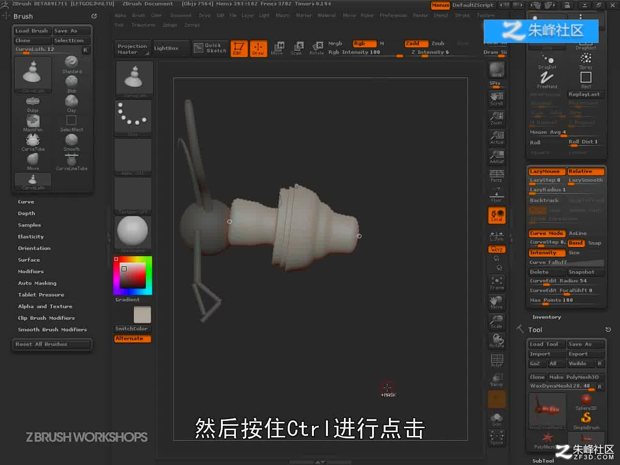The image size is (620, 465).
Task: Click the Load Brush button
Action: pos(32,31)
